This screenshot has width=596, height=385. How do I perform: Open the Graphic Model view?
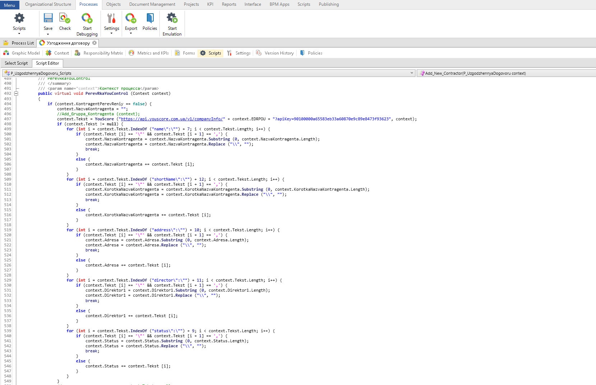pyautogui.click(x=22, y=53)
